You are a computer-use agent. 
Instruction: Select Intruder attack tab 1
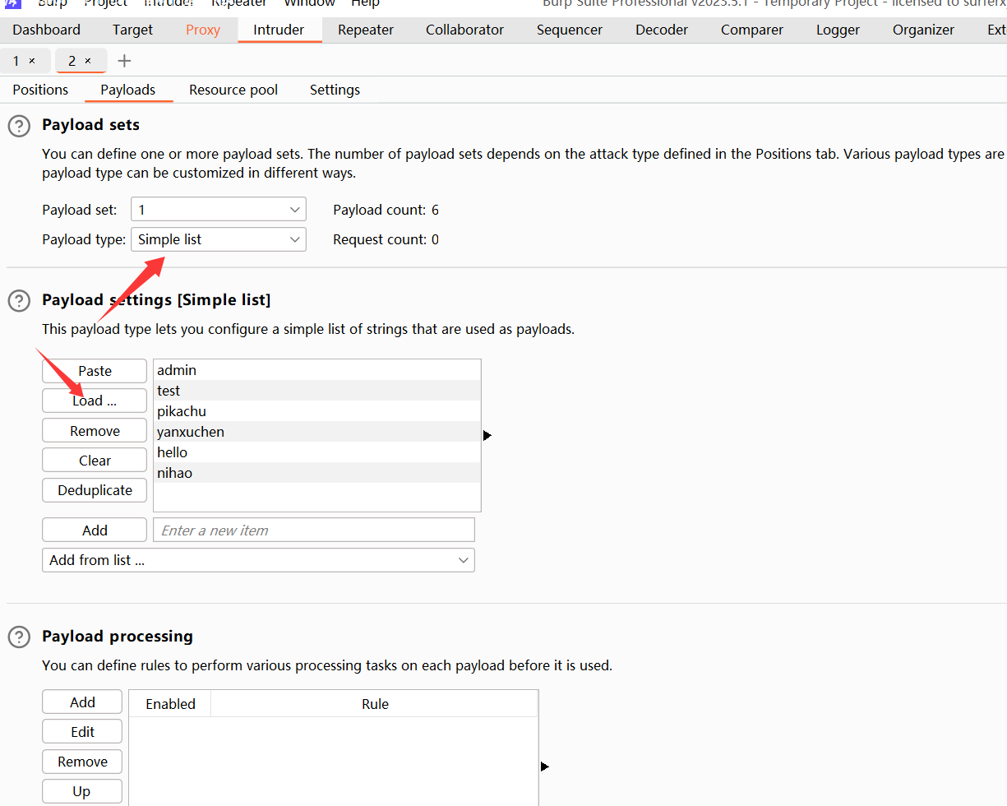pyautogui.click(x=16, y=61)
